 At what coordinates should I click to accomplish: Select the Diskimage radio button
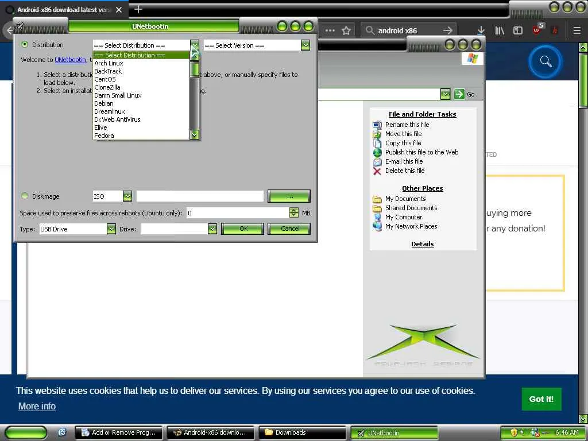(25, 196)
